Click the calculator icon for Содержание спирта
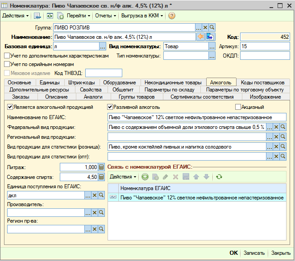Screen dimensions: 295x261 [101, 177]
